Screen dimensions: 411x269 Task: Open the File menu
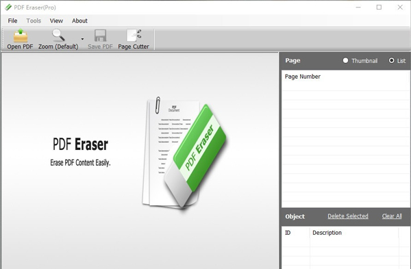pos(12,21)
